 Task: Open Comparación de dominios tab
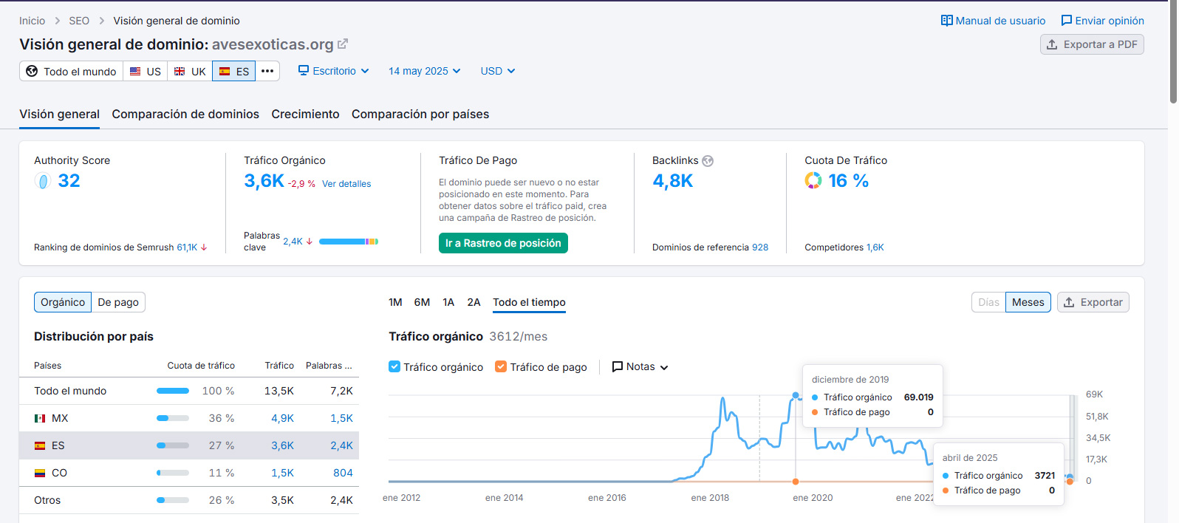click(185, 114)
